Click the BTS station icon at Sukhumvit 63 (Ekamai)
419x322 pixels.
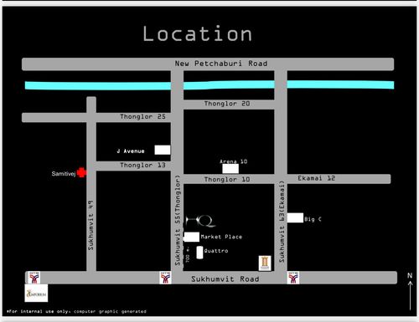(293, 278)
